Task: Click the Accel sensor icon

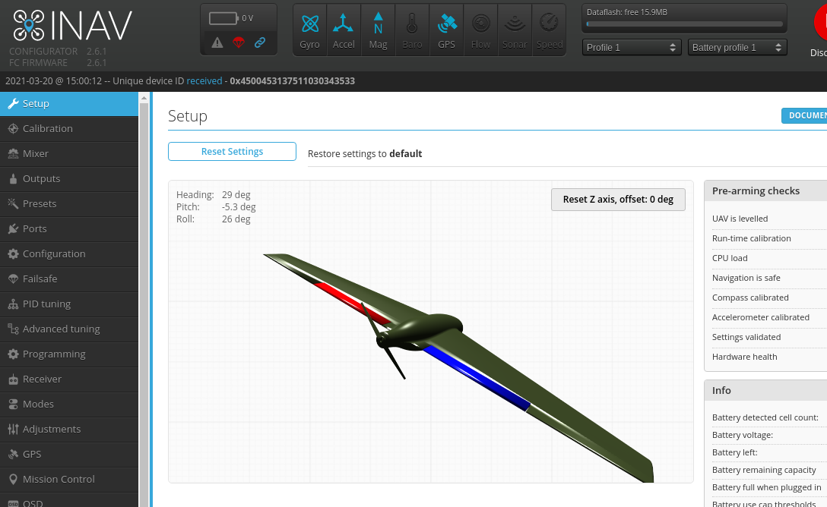Action: coord(344,30)
